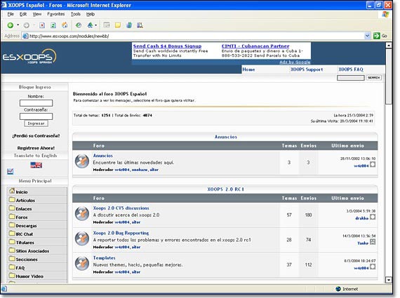Screen dimensions: 400x298
Task: Refresh the page with the Refresh icon
Action: 53,25
